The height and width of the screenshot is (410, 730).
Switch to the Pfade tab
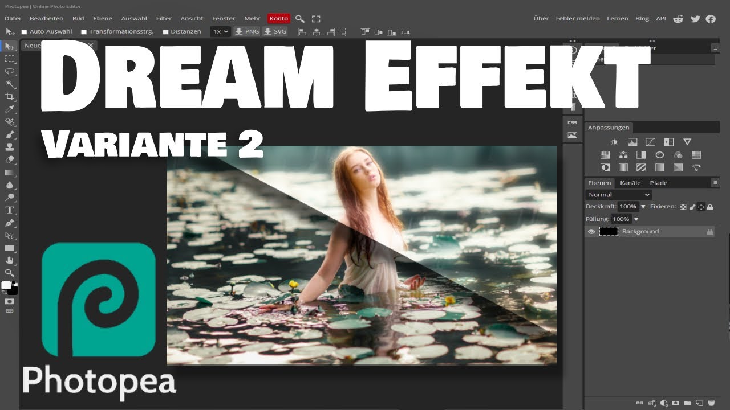(x=659, y=183)
